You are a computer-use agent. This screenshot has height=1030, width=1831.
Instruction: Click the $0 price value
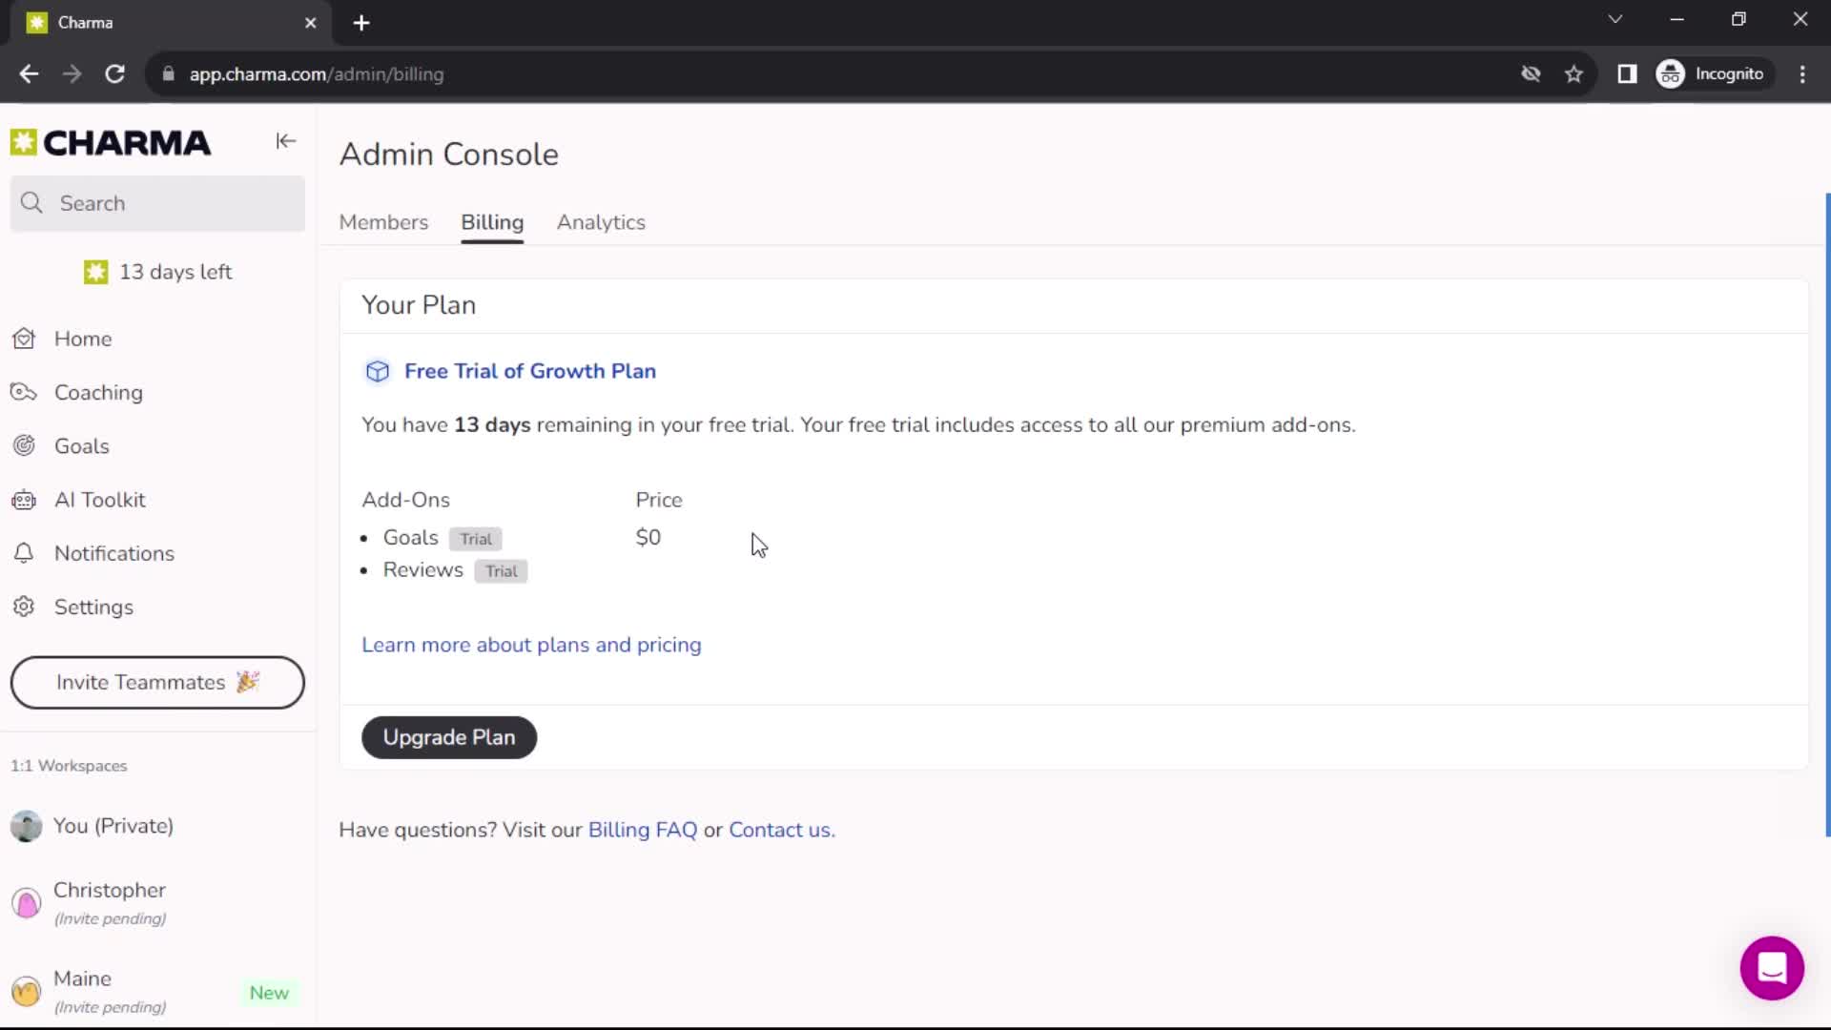coord(648,538)
